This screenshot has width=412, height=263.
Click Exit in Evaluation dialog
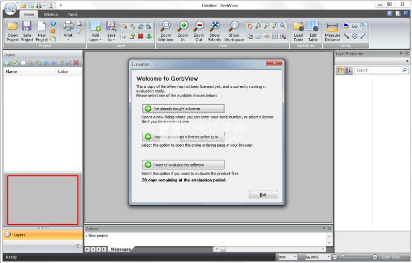click(263, 195)
